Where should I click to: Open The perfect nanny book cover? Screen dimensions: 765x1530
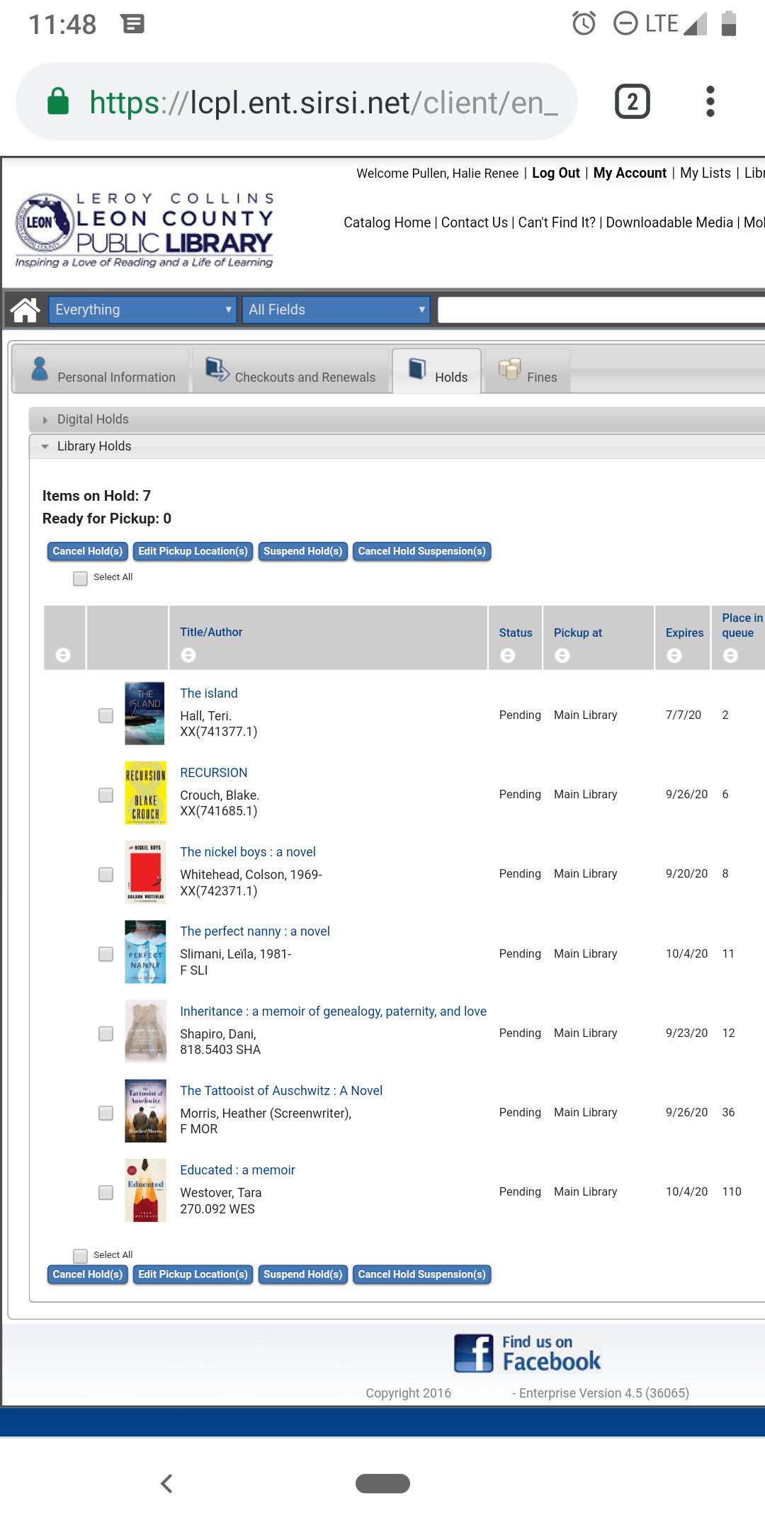(145, 952)
